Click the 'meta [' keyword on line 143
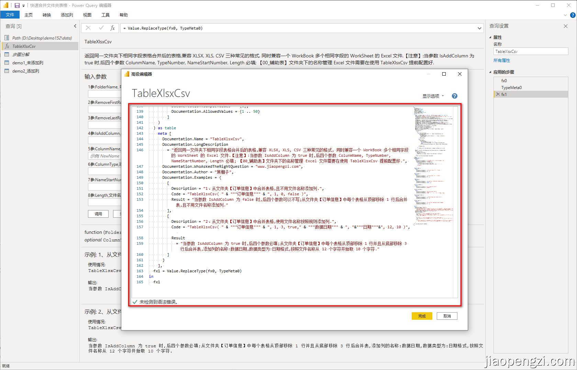The width and height of the screenshot is (577, 370). point(165,133)
